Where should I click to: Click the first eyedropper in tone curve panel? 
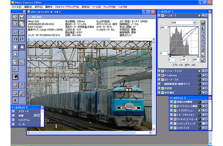click(203, 33)
